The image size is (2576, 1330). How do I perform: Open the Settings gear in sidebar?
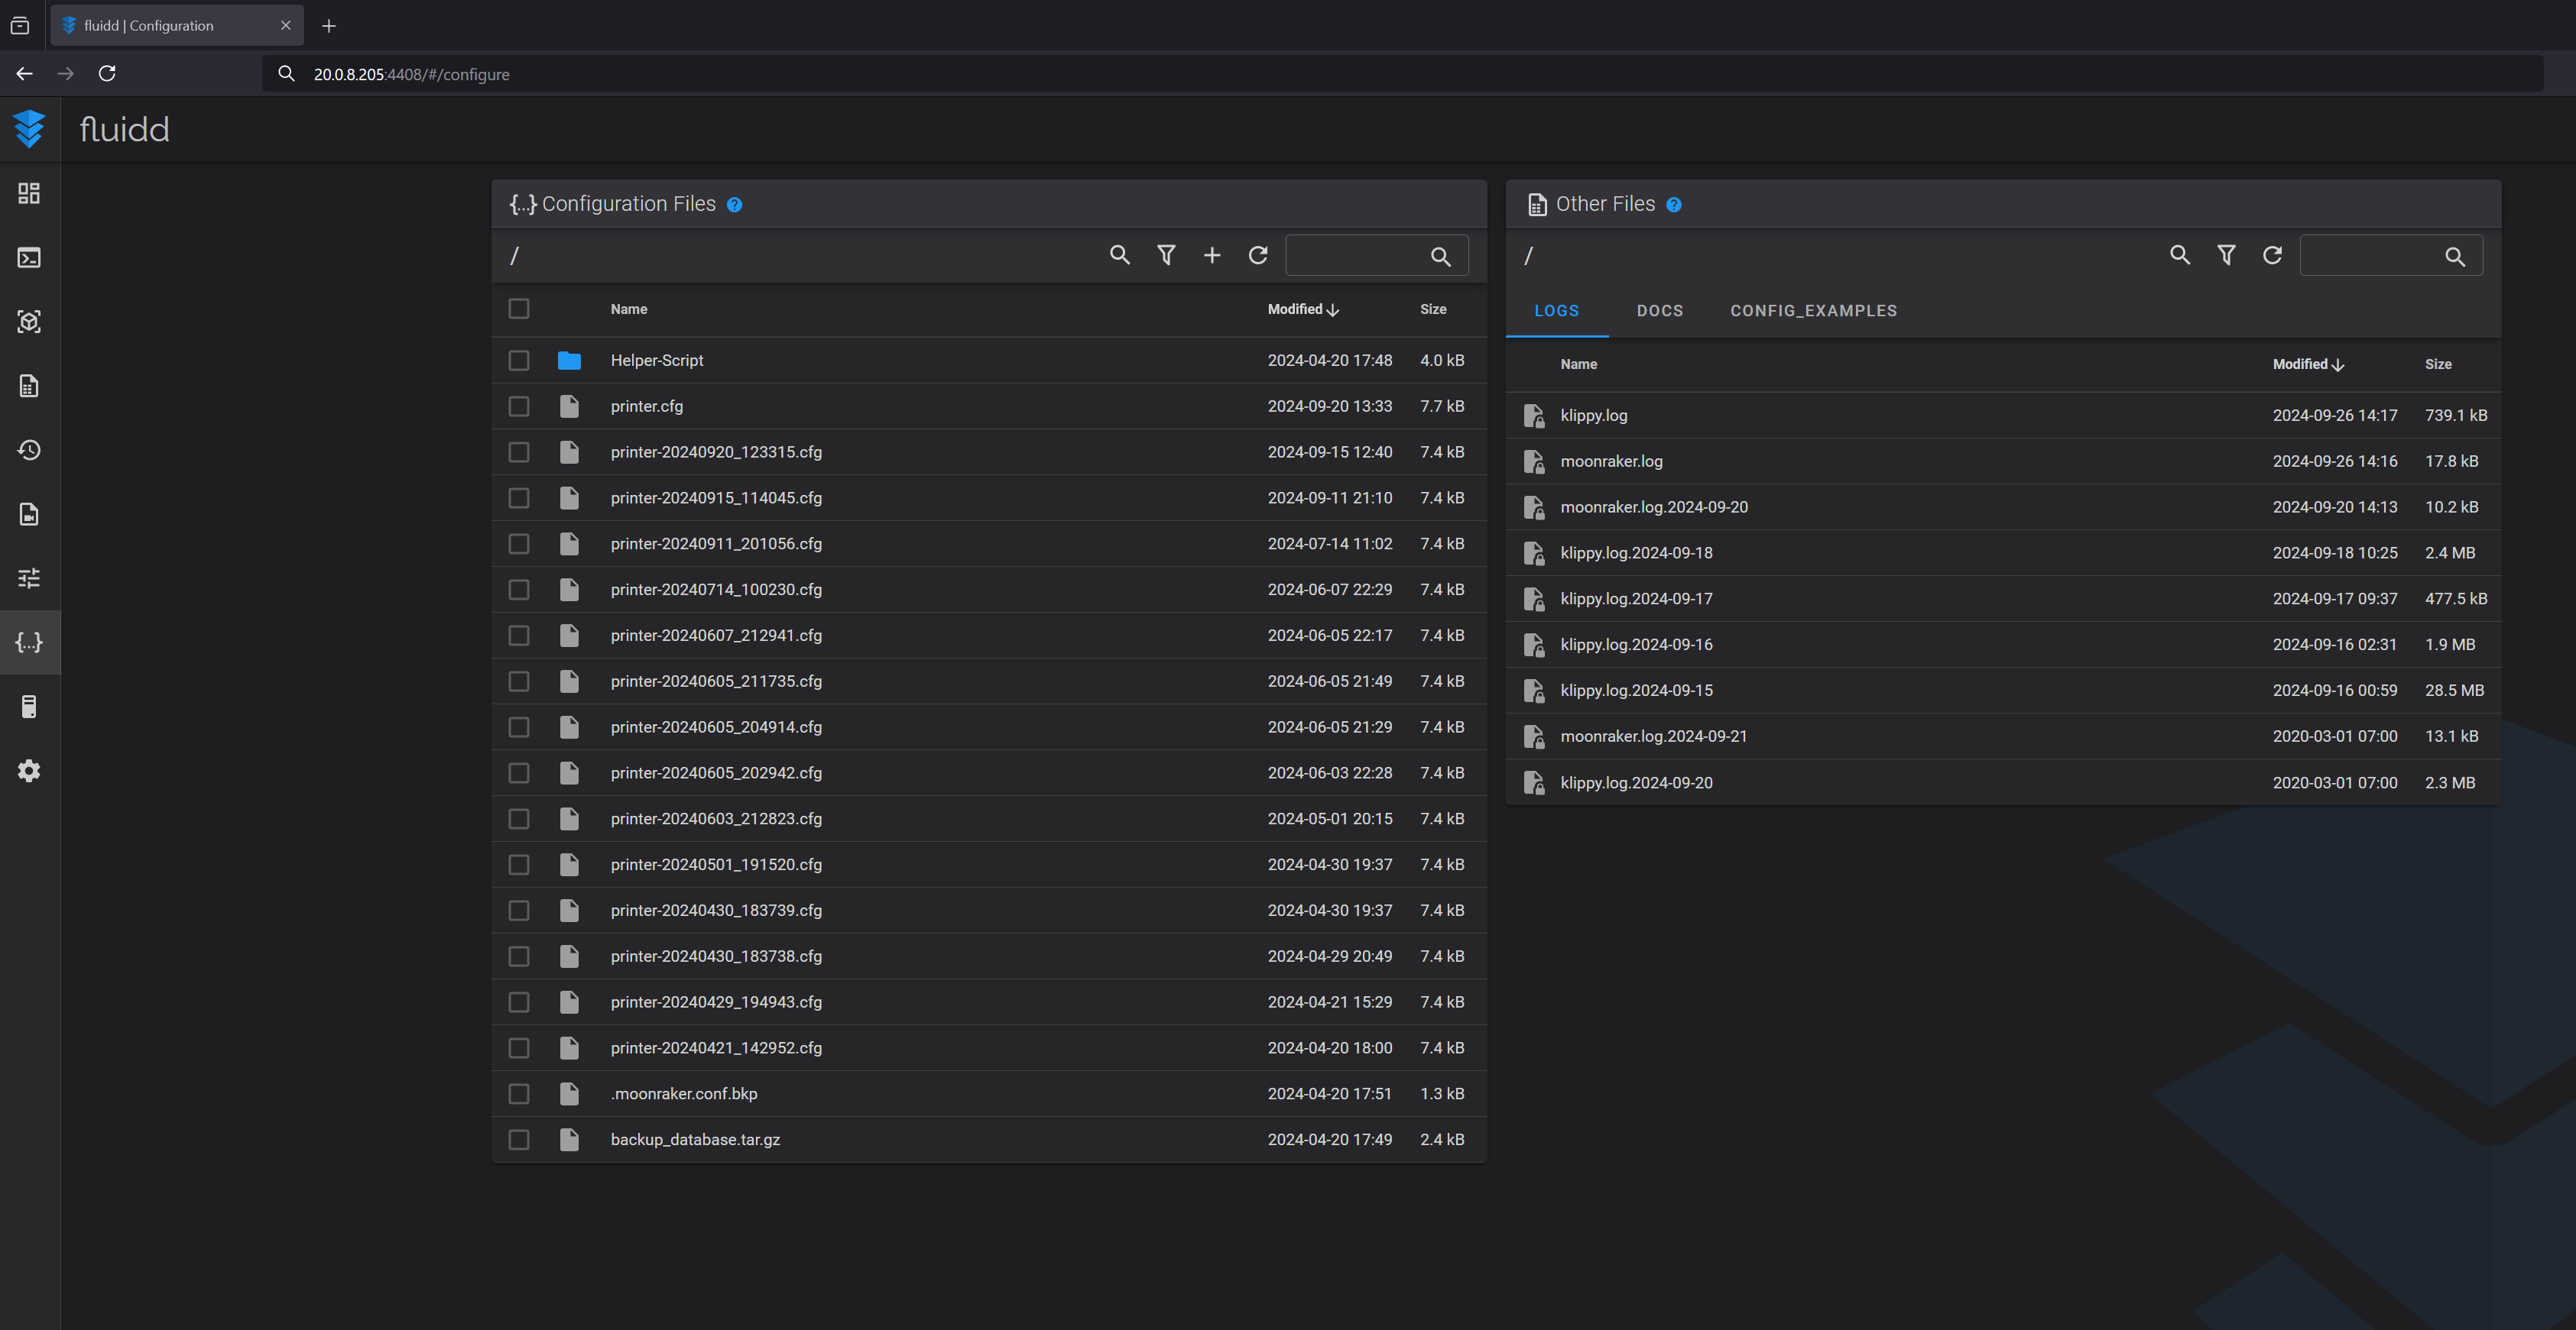(29, 770)
